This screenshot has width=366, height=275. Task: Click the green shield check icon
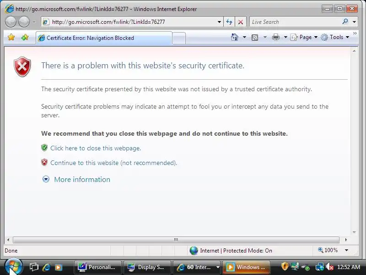click(x=44, y=148)
